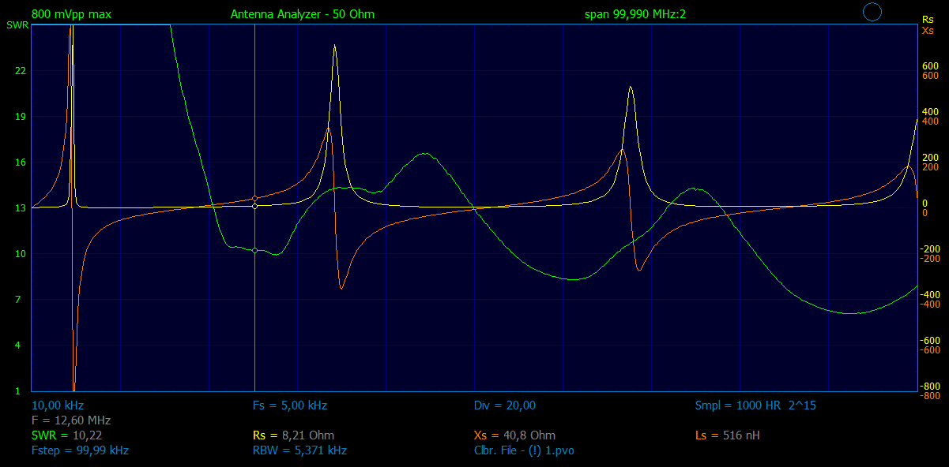The height and width of the screenshot is (467, 949).
Task: Click the SWR axis value 13
Action: click(21, 208)
